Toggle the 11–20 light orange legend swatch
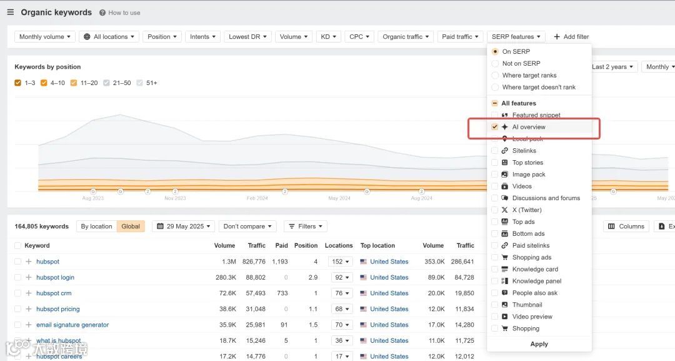Screen dimensions: 675x361 pos(74,83)
